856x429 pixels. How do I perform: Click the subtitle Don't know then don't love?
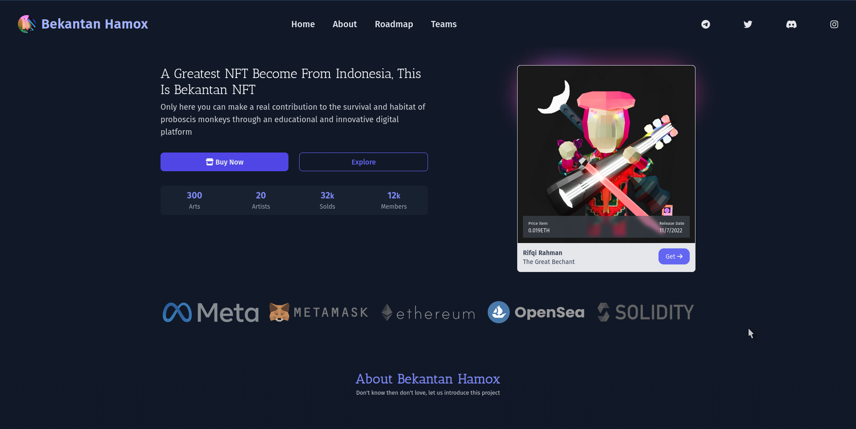pyautogui.click(x=428, y=393)
